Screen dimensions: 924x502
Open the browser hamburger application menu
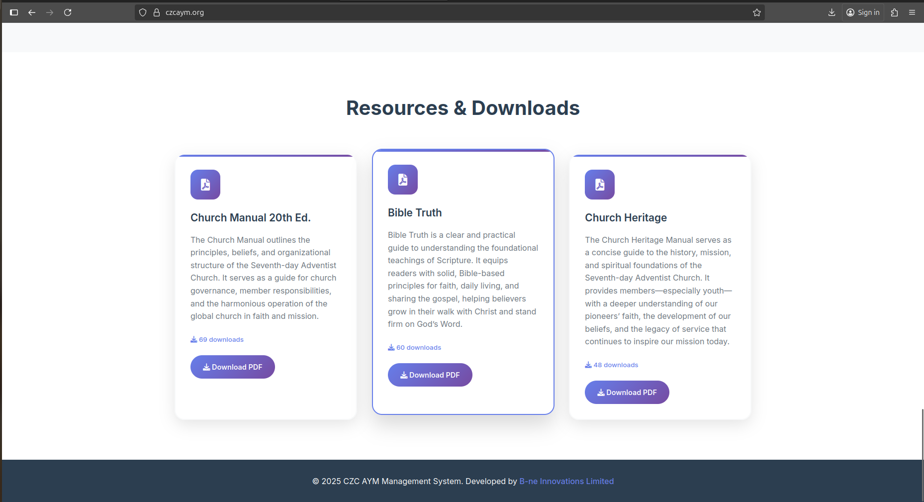coord(912,12)
